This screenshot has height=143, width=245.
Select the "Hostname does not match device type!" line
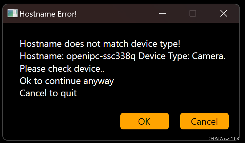click(x=100, y=43)
